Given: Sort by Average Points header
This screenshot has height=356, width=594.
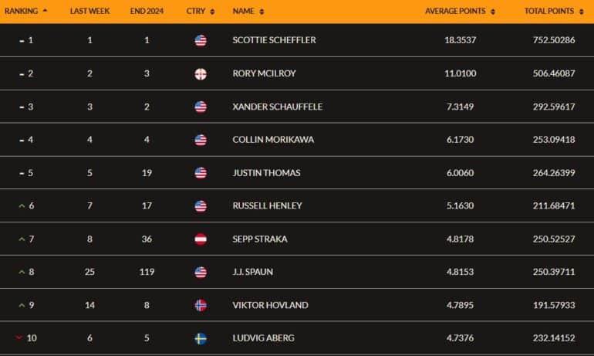Looking at the screenshot, I should [460, 12].
